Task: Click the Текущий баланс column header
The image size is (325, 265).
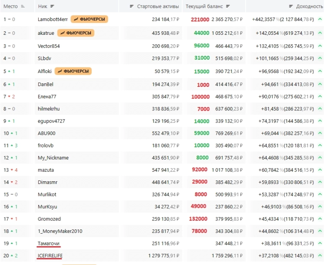Action: tap(204, 6)
